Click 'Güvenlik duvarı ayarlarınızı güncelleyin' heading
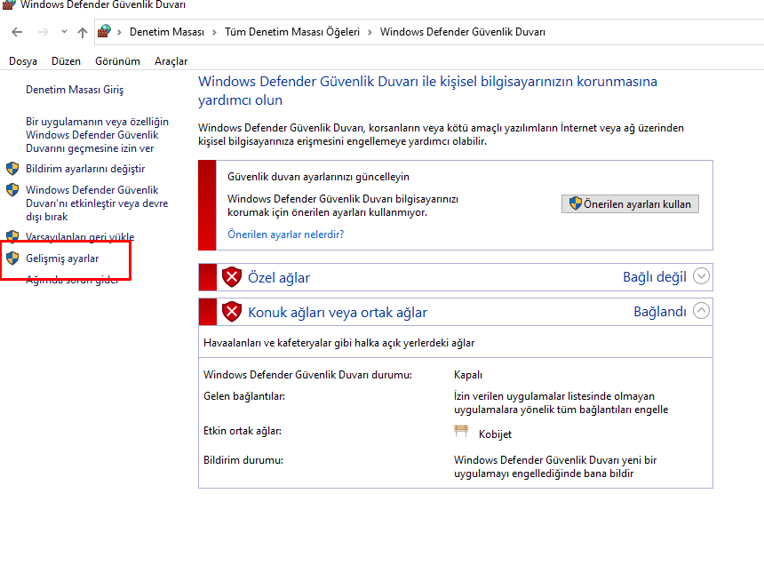This screenshot has height=581, width=764. pos(318,177)
